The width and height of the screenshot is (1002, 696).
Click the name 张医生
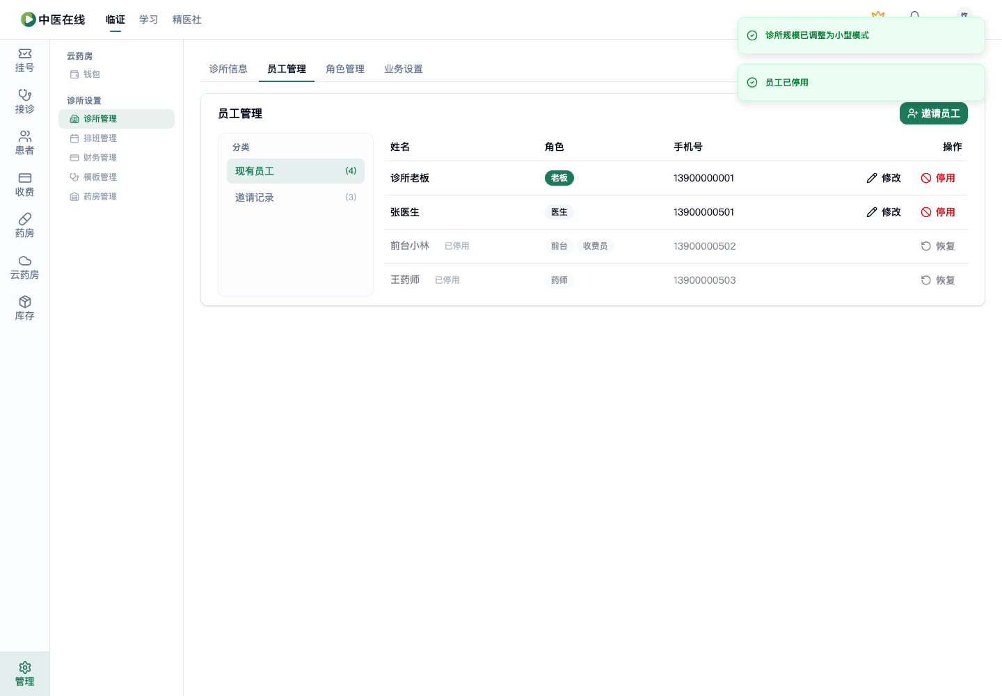405,212
